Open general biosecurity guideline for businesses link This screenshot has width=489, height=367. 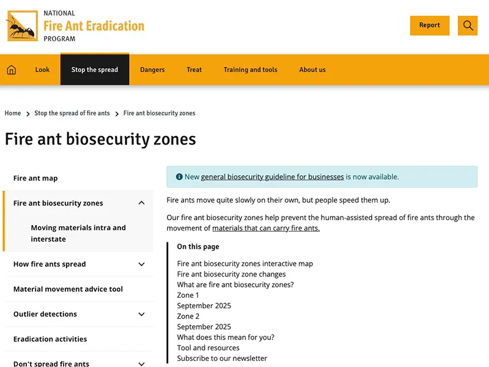coord(272,177)
